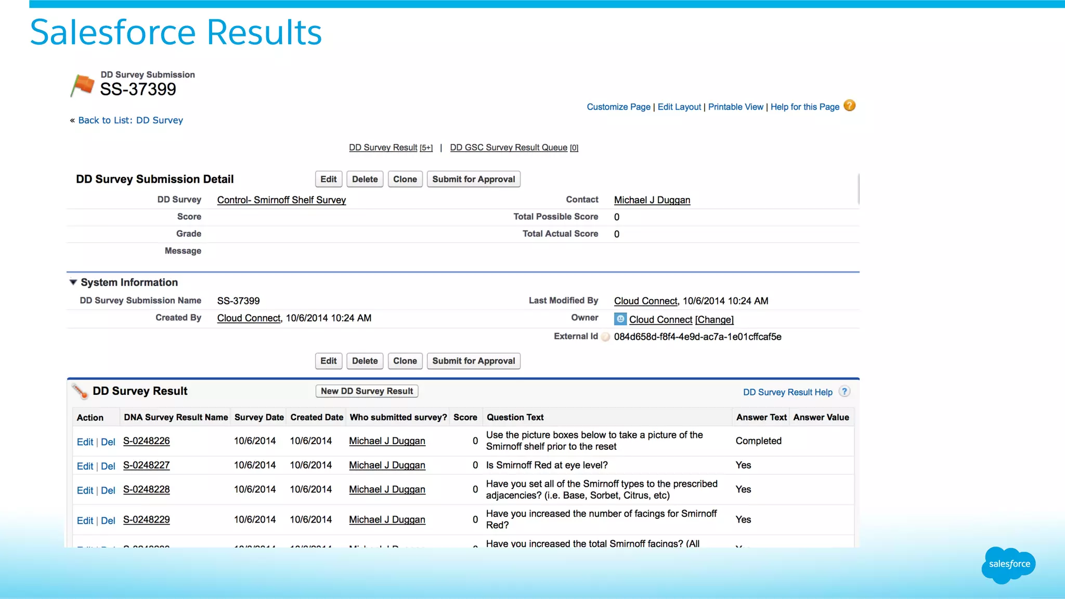Open survey result S-0248227
The image size is (1065, 599).
147,465
